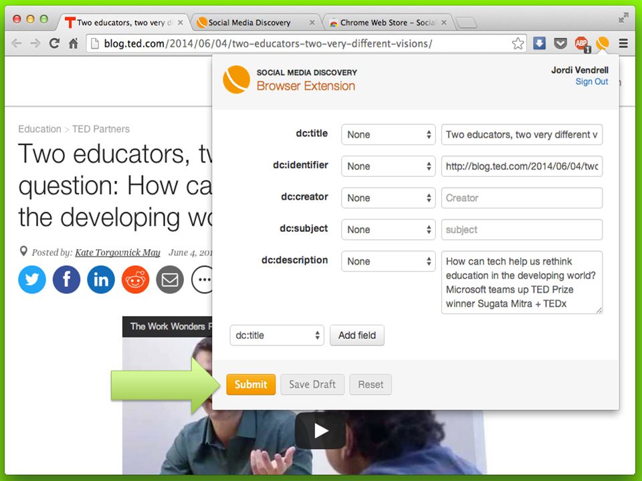Click the dc:description text area
The height and width of the screenshot is (481, 642).
click(522, 282)
